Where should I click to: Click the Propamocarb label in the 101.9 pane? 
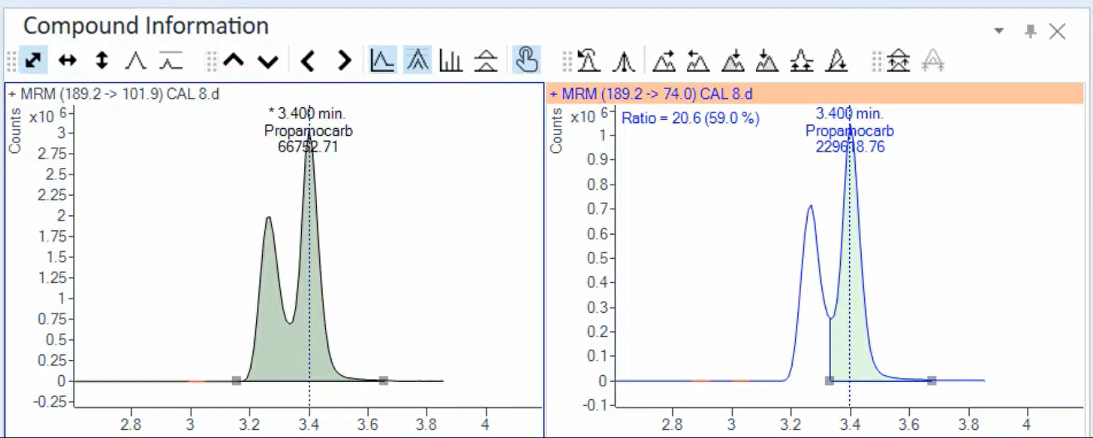(x=308, y=131)
